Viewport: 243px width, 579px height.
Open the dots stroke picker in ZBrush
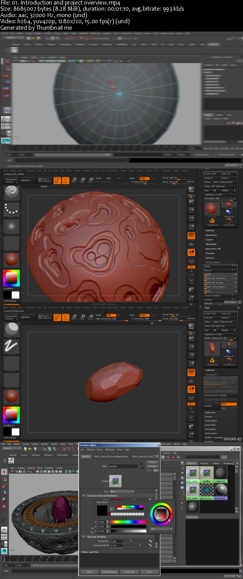pos(11,210)
